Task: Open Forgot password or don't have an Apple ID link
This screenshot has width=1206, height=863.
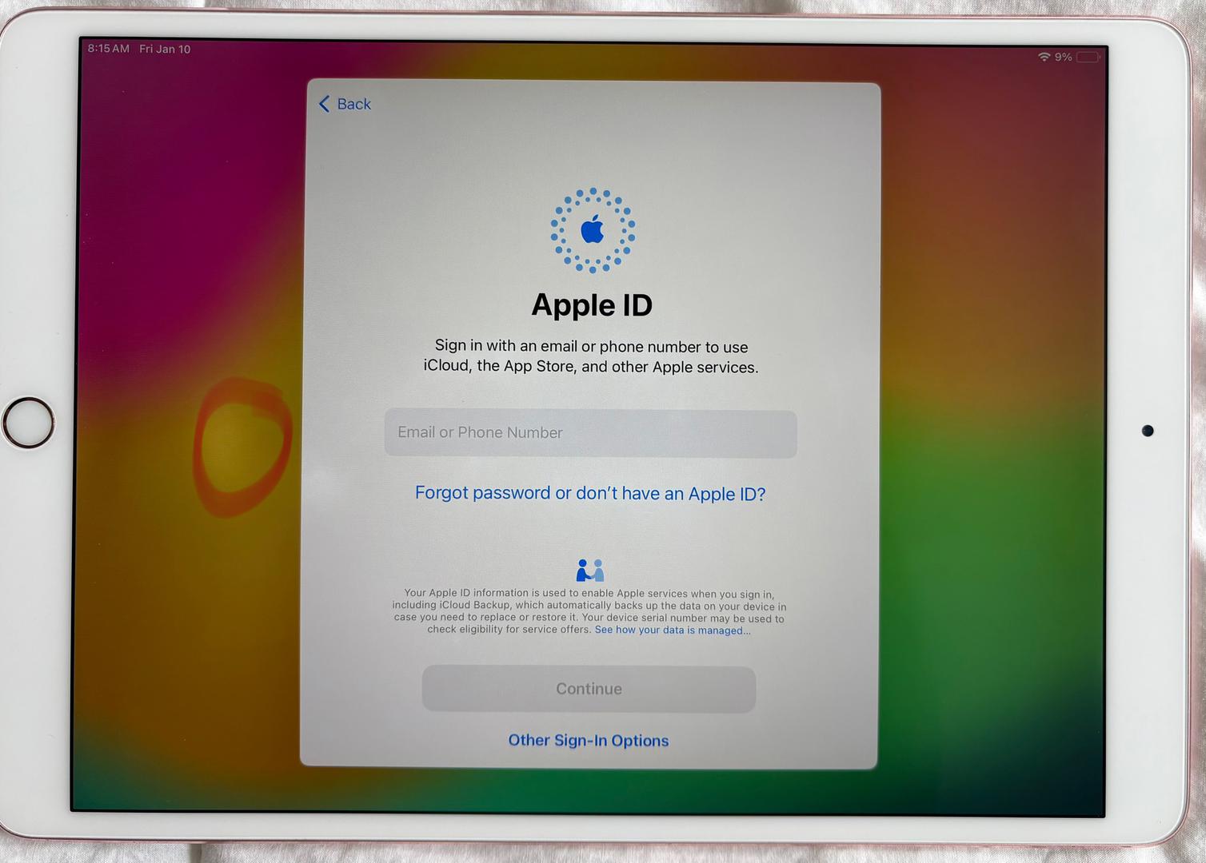Action: pyautogui.click(x=590, y=493)
